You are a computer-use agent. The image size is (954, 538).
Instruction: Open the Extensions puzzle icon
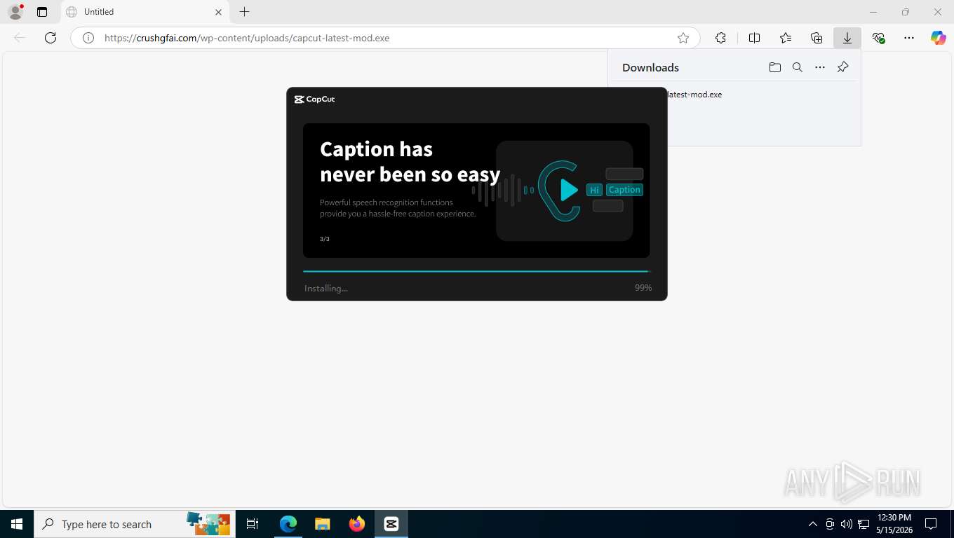click(x=720, y=38)
